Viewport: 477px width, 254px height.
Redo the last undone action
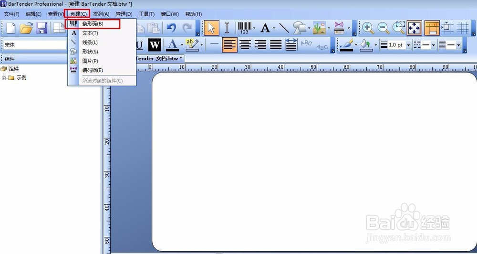click(x=187, y=28)
